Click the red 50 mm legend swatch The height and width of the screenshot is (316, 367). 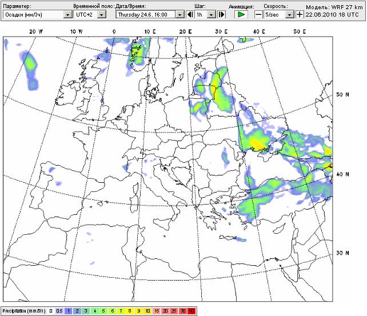[192, 311]
